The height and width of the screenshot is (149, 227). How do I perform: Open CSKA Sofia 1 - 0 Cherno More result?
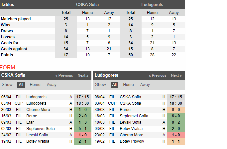pyautogui.click(x=83, y=110)
